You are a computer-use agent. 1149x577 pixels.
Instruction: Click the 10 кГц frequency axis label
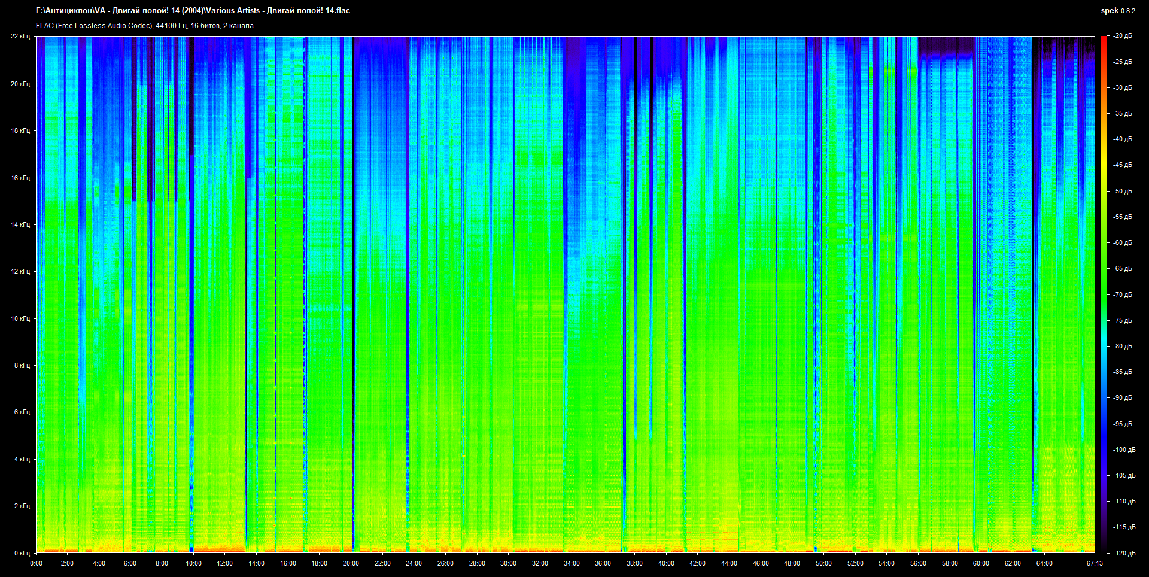20,318
